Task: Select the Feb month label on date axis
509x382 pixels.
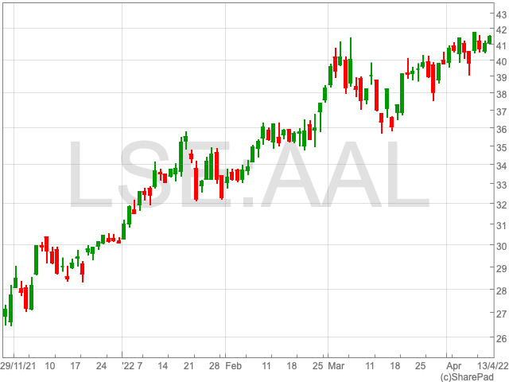Action: pyautogui.click(x=234, y=366)
